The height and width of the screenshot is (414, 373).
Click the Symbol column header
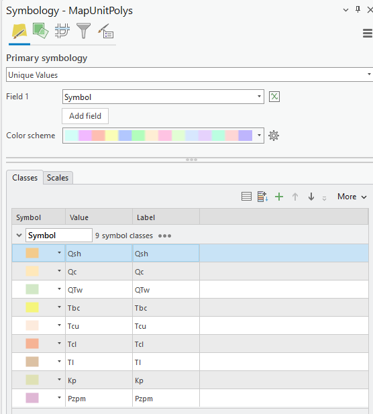click(x=39, y=217)
